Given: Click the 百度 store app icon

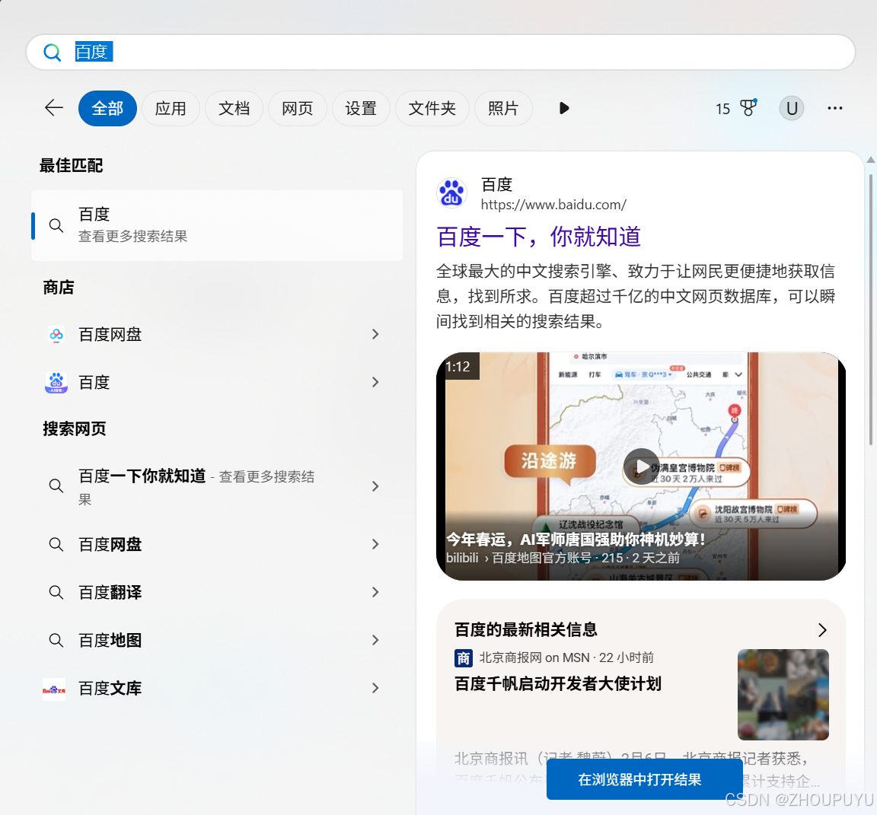Looking at the screenshot, I should [x=56, y=382].
